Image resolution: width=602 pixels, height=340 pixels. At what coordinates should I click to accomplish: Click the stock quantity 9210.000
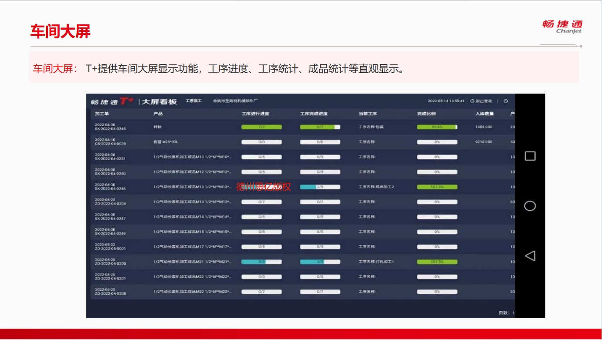pos(484,142)
